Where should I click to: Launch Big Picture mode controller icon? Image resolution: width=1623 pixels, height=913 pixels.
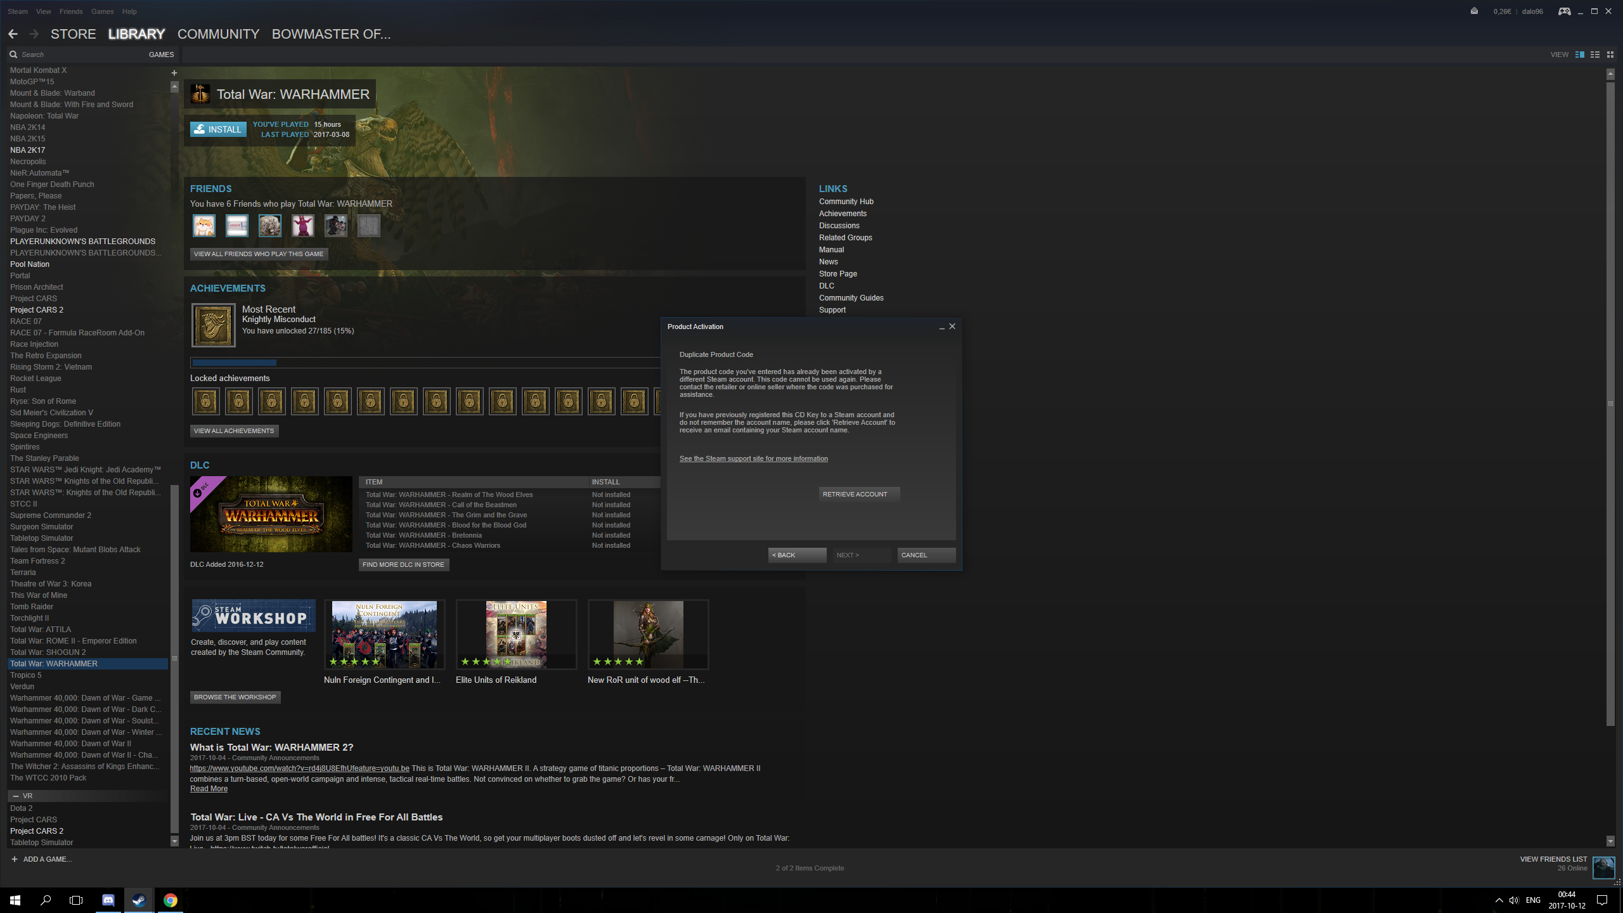(x=1565, y=11)
